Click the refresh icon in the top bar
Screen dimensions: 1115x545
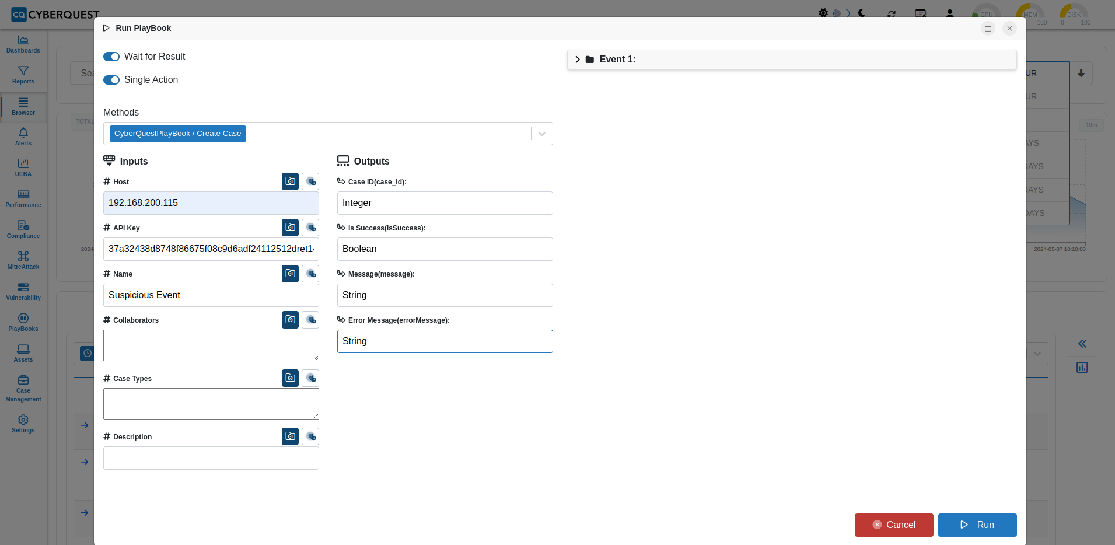tap(892, 13)
